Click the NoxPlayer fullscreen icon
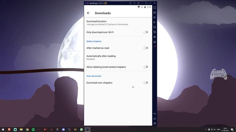This screenshot has width=236, height=132. 155,7
